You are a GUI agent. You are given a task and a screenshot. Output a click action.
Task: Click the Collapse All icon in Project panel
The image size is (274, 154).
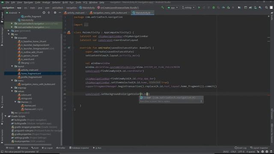(49, 12)
